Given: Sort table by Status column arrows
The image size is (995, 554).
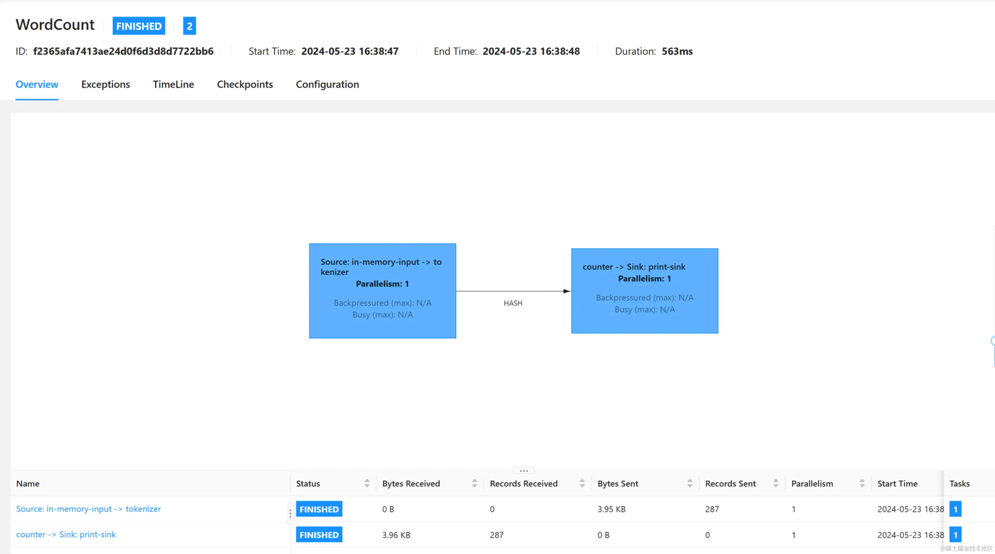Looking at the screenshot, I should tap(367, 483).
